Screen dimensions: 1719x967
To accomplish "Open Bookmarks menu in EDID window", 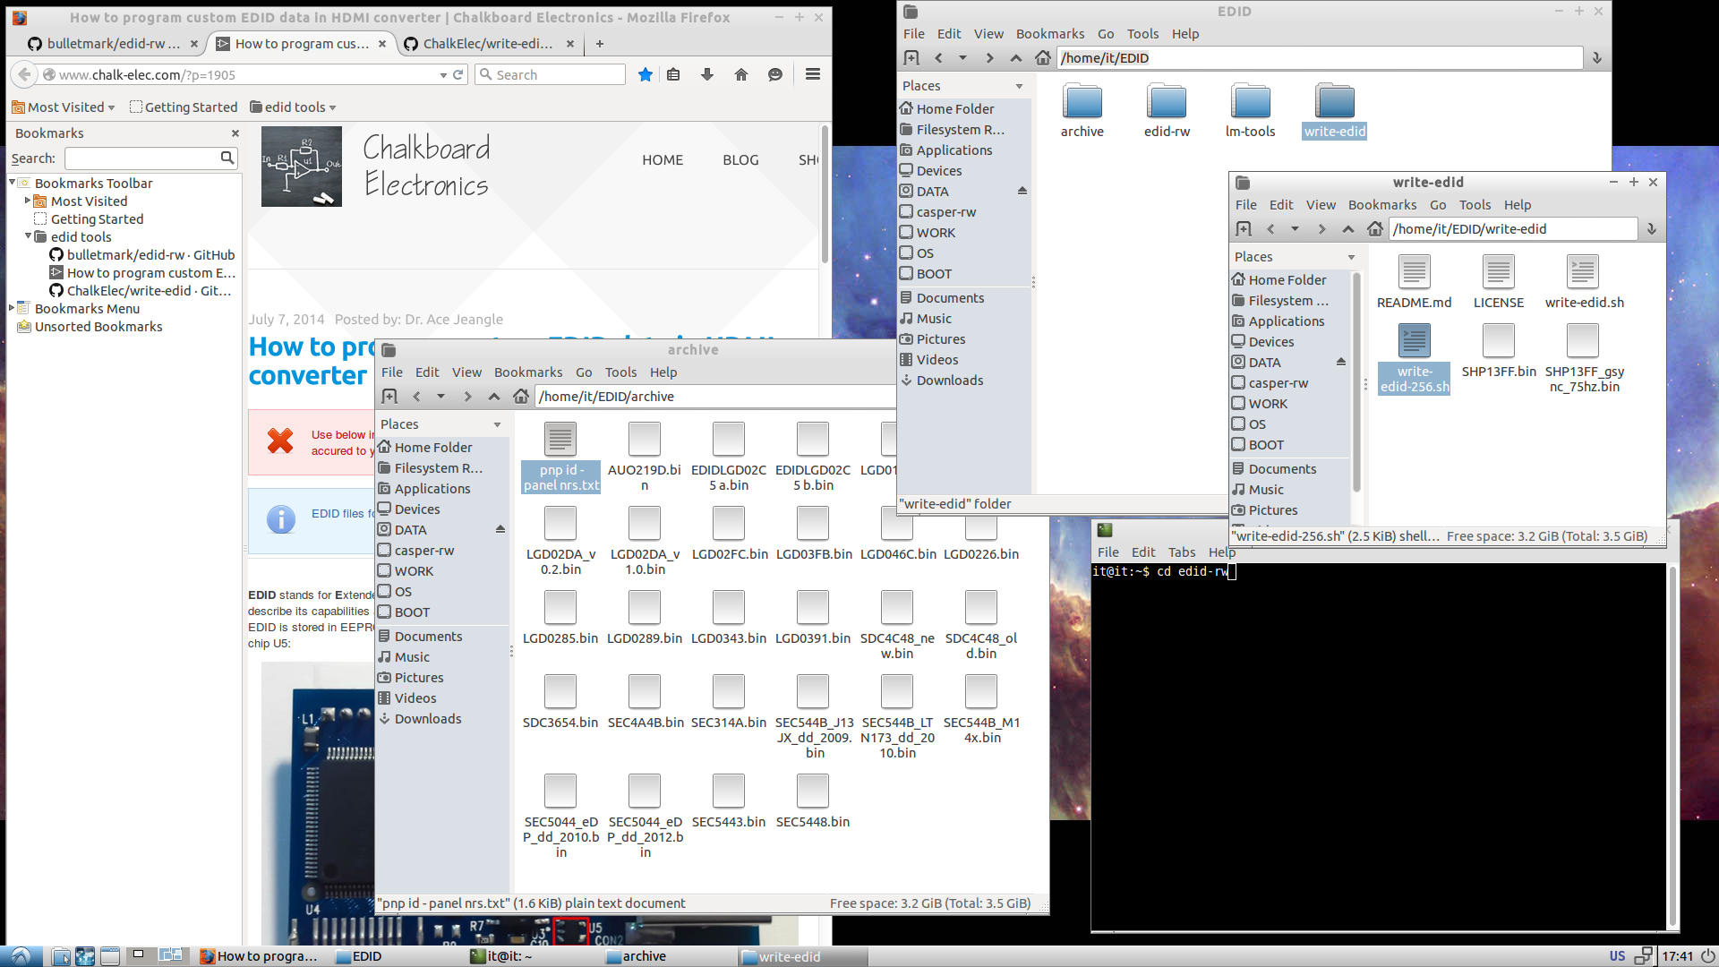I will [x=1050, y=34].
